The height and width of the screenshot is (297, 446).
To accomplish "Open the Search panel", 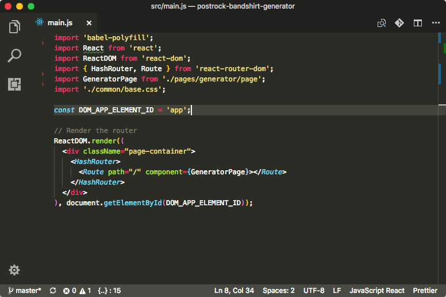I will (14, 56).
